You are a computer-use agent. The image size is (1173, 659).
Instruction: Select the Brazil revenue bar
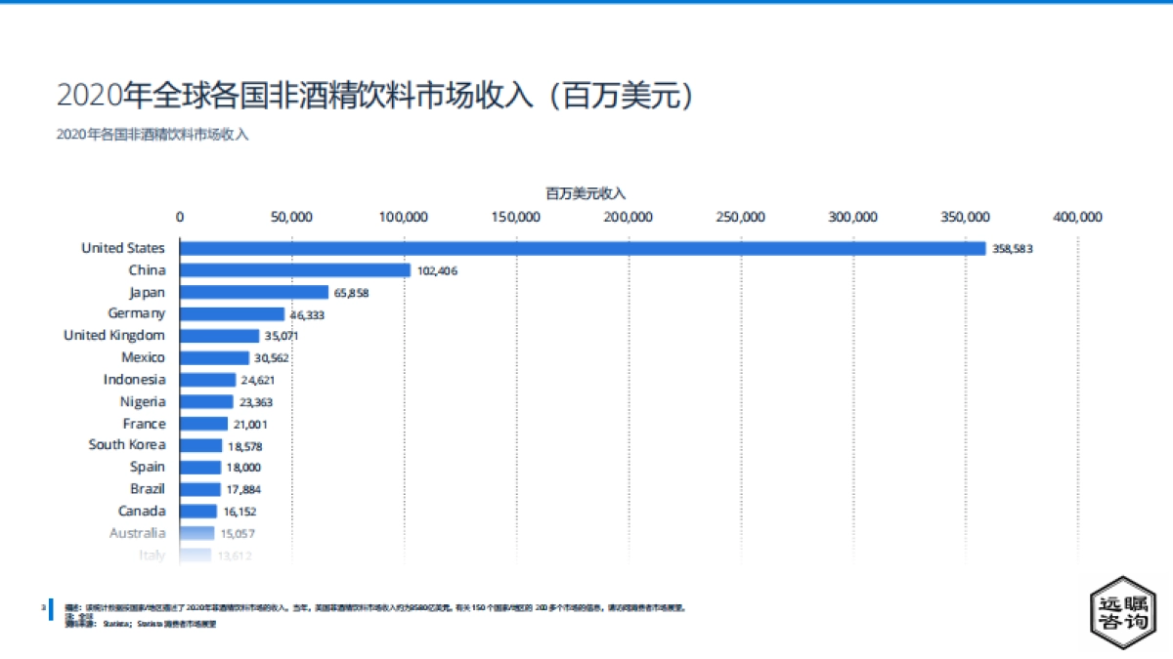pyautogui.click(x=199, y=488)
